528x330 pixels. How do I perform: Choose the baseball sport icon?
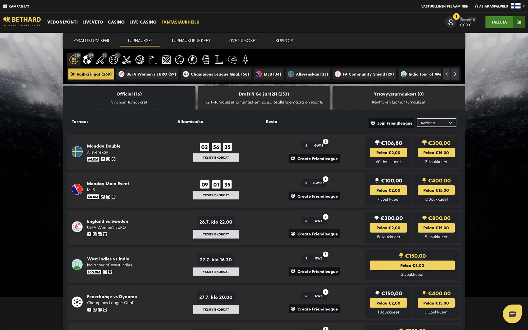[114, 60]
